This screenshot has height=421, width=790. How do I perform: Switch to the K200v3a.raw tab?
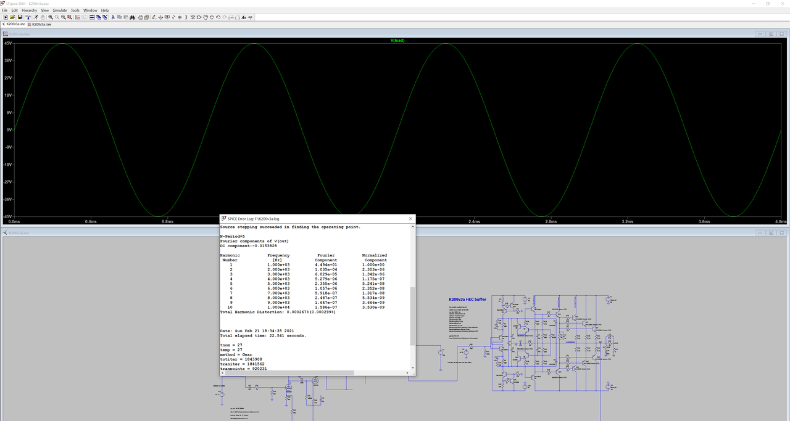pos(41,24)
